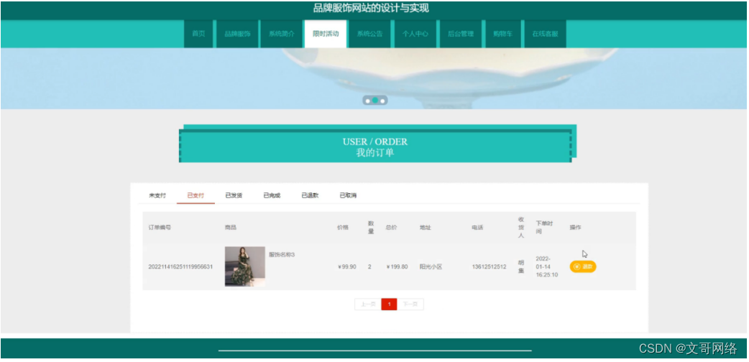Open the 系统公告 navigation item

tap(369, 34)
